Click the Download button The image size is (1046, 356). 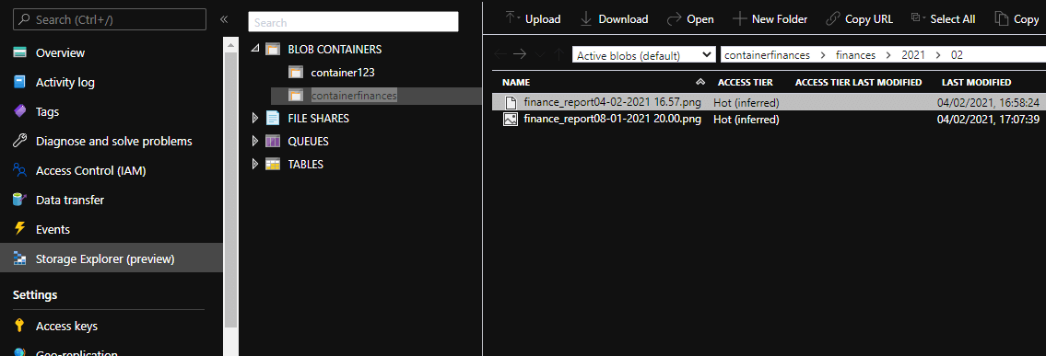tap(614, 18)
